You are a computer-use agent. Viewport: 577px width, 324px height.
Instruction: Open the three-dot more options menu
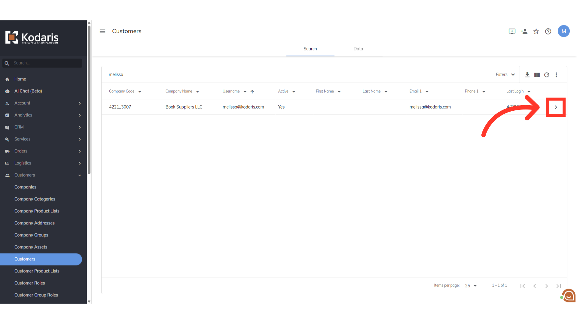(x=556, y=75)
